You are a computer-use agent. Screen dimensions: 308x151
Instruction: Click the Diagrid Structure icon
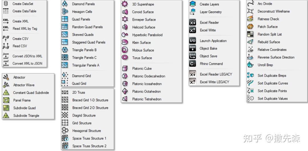pos(65,115)
